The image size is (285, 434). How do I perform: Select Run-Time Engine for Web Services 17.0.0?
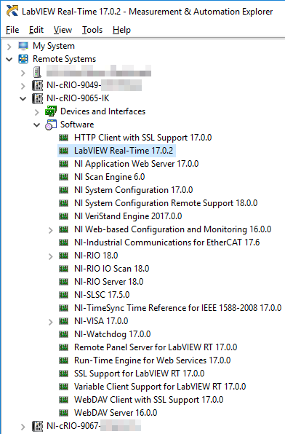152,360
